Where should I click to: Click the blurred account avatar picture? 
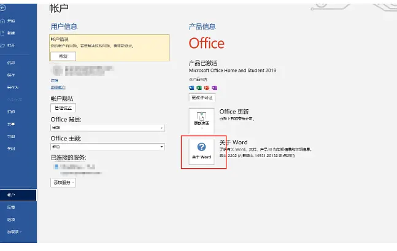coord(58,71)
